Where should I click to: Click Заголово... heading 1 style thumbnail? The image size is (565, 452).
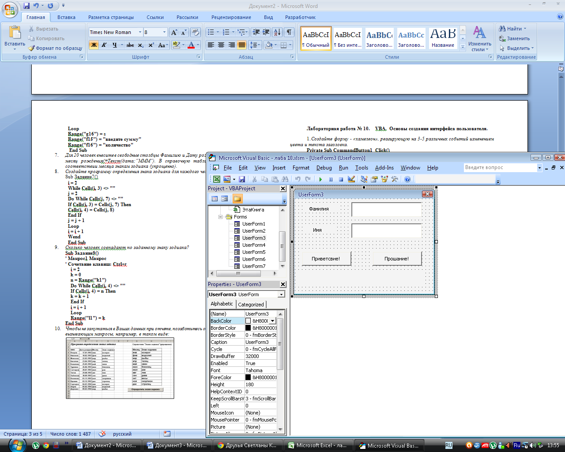tap(379, 38)
